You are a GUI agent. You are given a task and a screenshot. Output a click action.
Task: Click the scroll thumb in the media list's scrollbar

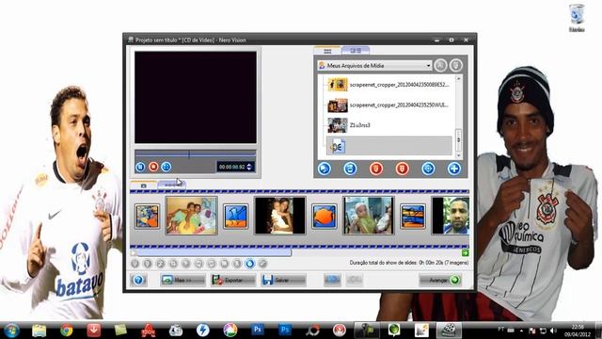458,140
